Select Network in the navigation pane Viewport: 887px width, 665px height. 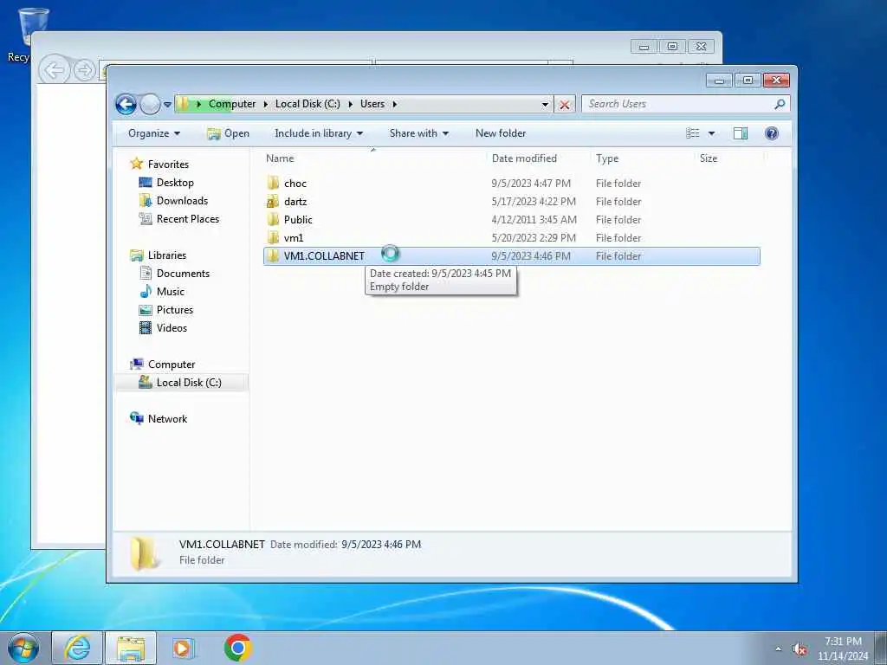point(159,418)
